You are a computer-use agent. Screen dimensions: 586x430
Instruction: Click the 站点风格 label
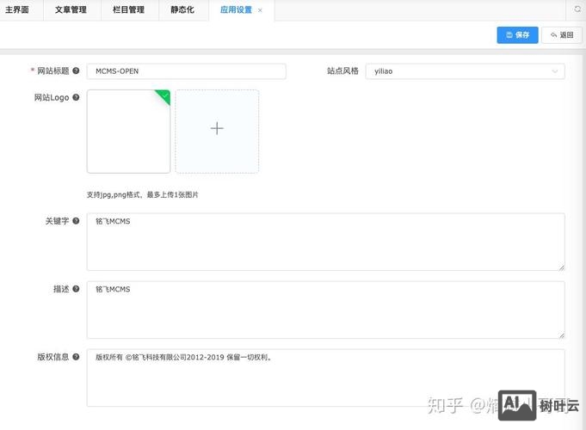click(x=342, y=71)
